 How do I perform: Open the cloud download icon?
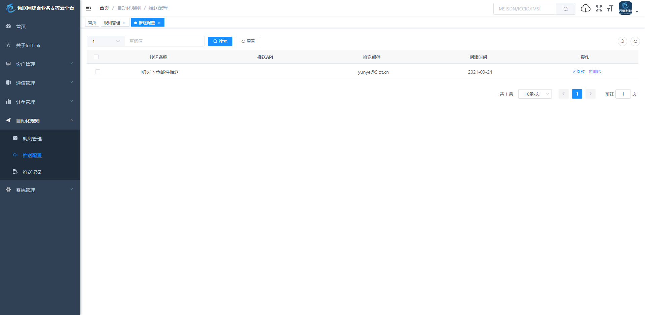[585, 8]
